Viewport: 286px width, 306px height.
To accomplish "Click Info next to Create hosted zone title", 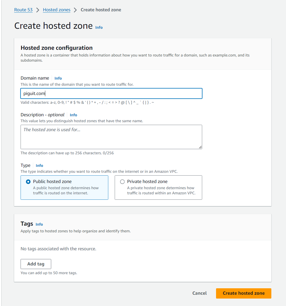I will pos(99,27).
